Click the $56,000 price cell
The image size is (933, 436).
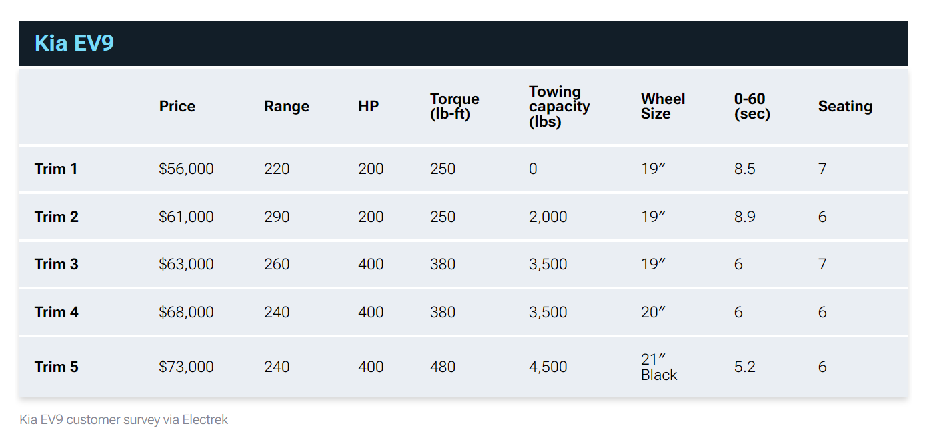tap(186, 169)
